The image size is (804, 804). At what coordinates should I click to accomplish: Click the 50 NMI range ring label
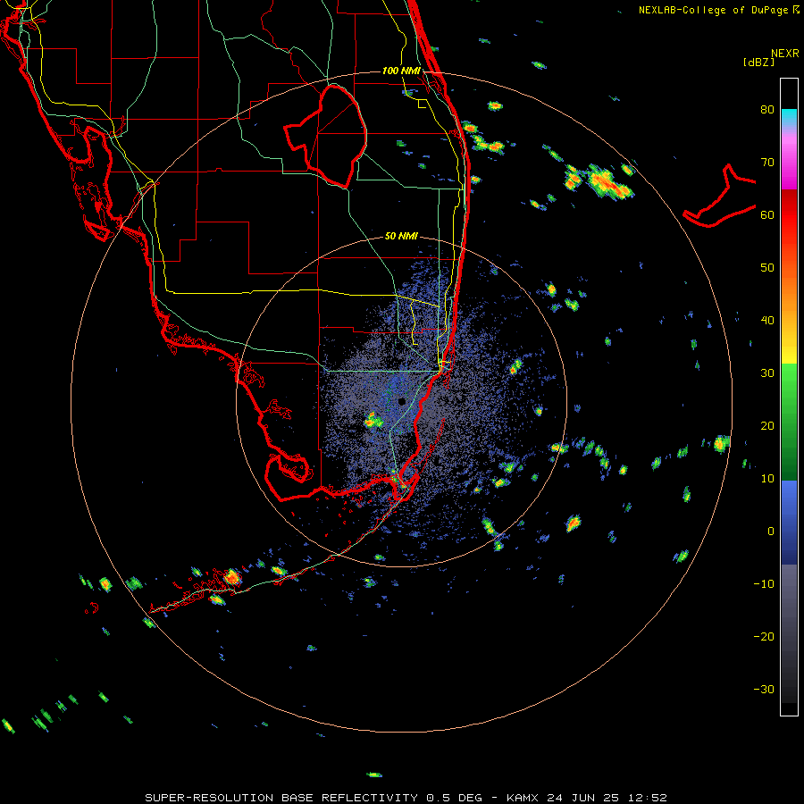coord(401,236)
